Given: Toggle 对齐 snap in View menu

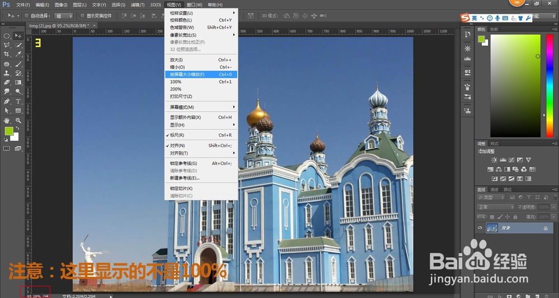Looking at the screenshot, I should pyautogui.click(x=201, y=146).
